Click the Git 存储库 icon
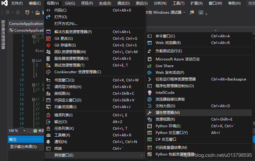 pos(48,45)
